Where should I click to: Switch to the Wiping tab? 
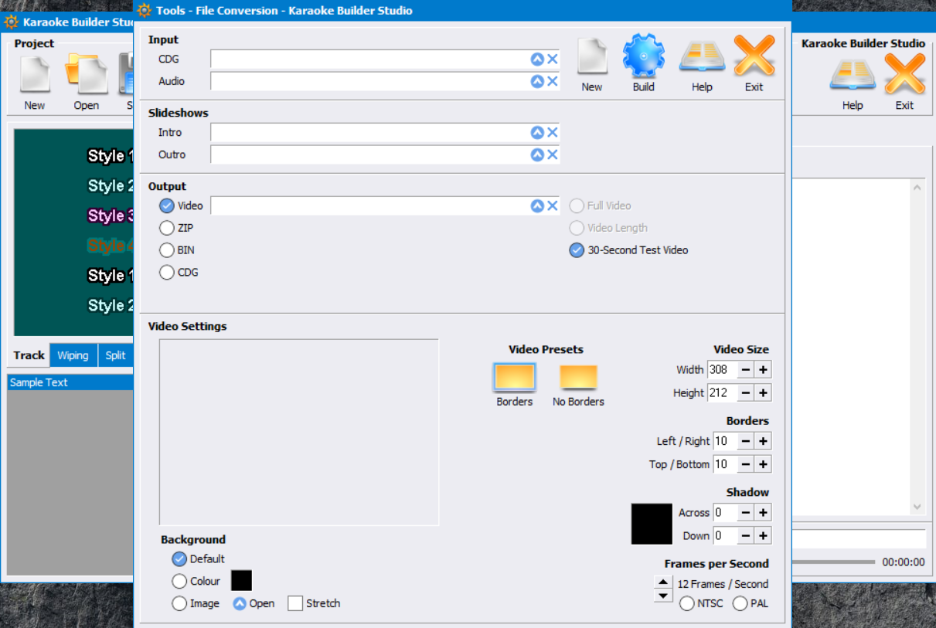pos(73,355)
